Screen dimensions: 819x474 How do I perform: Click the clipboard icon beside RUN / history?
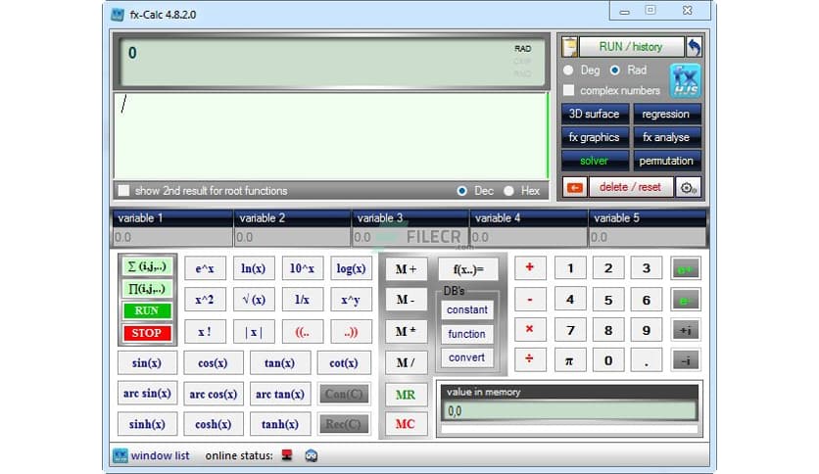(569, 47)
